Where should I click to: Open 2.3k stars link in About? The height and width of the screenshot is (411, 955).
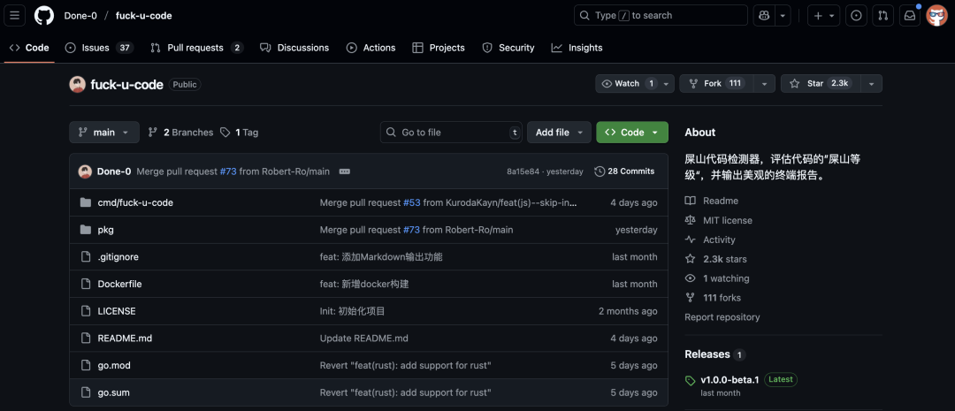point(715,259)
